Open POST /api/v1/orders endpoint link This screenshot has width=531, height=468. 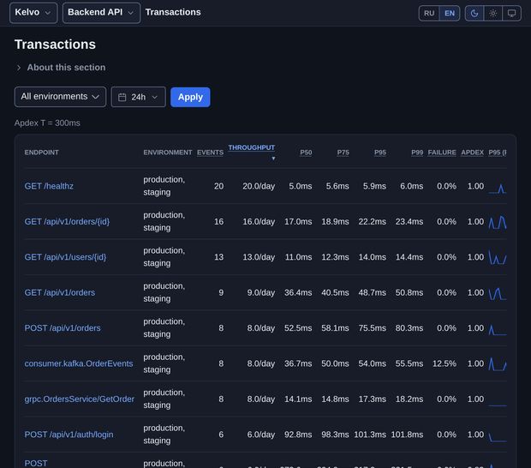(x=63, y=328)
